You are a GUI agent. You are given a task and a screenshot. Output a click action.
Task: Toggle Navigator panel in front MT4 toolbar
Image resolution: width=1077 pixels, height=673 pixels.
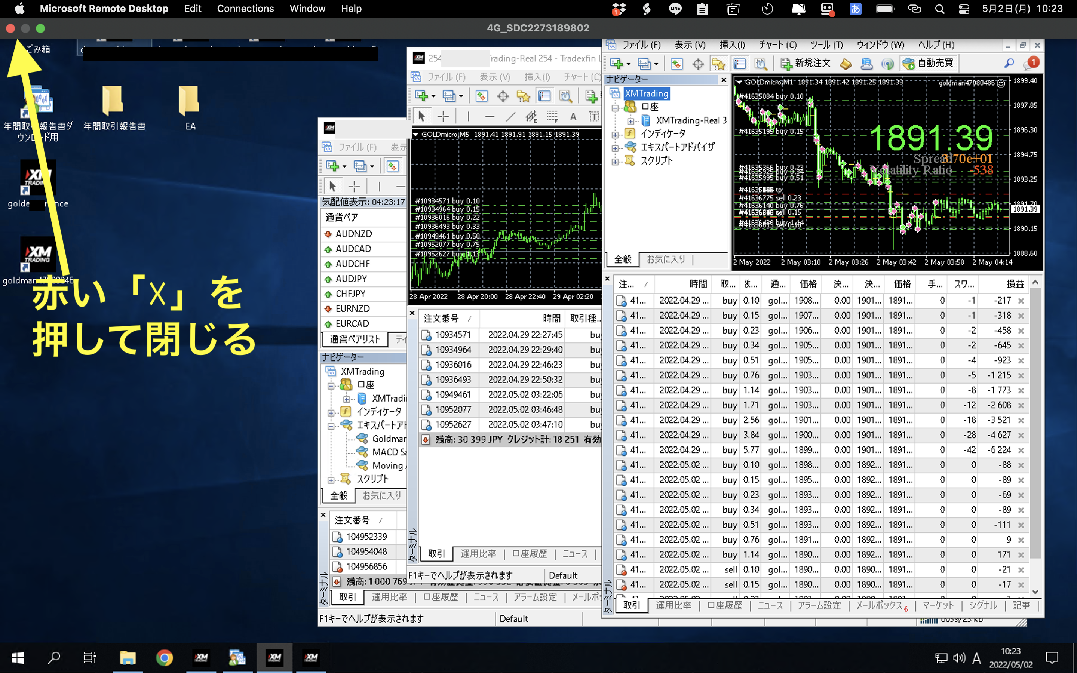tap(718, 64)
